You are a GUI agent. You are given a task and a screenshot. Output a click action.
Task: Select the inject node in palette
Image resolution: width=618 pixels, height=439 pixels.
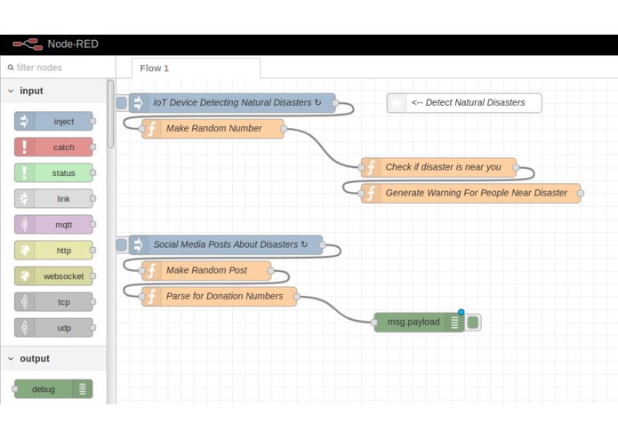pos(53,121)
